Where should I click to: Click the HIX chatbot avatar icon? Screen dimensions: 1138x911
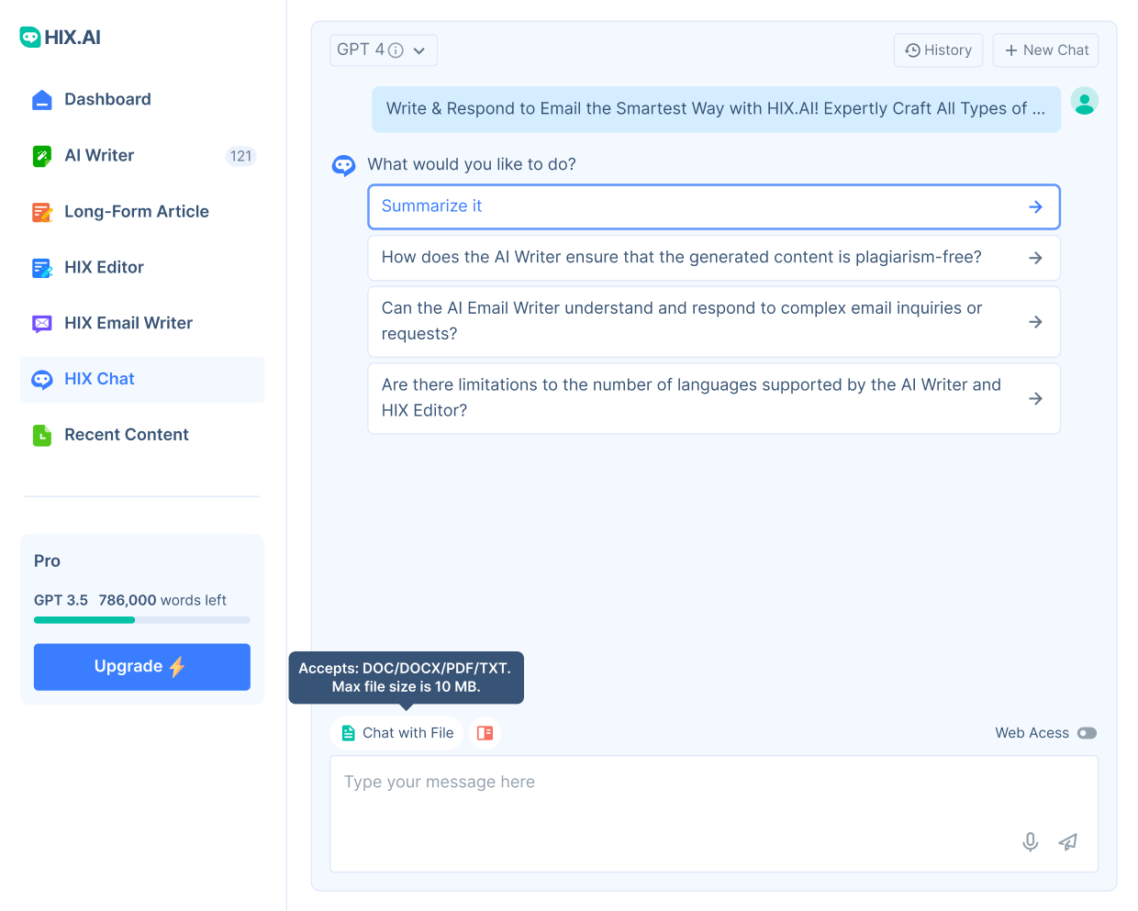coord(343,166)
